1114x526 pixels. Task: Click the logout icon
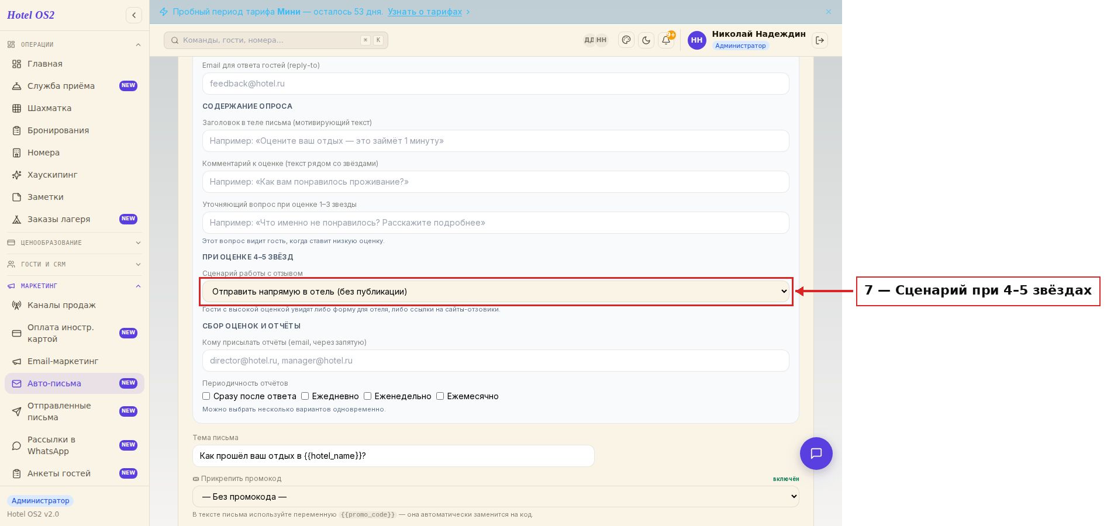tap(820, 40)
